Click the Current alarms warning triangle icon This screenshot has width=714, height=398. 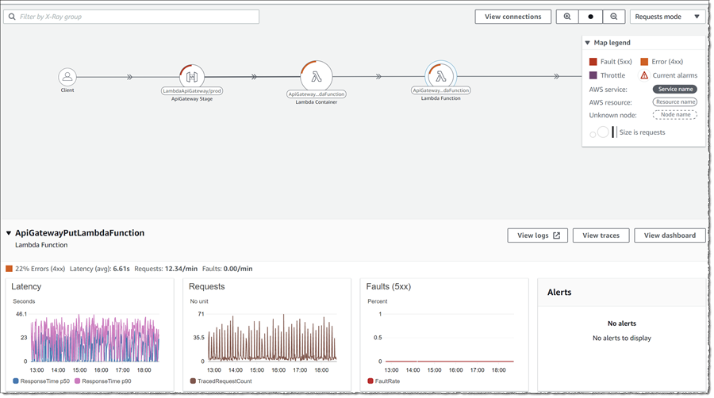pos(644,75)
